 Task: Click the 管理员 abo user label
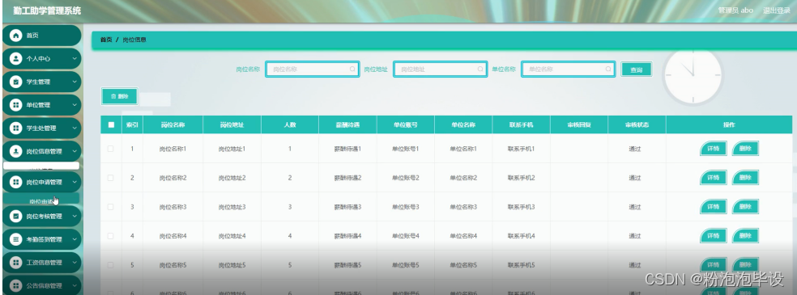pos(735,11)
